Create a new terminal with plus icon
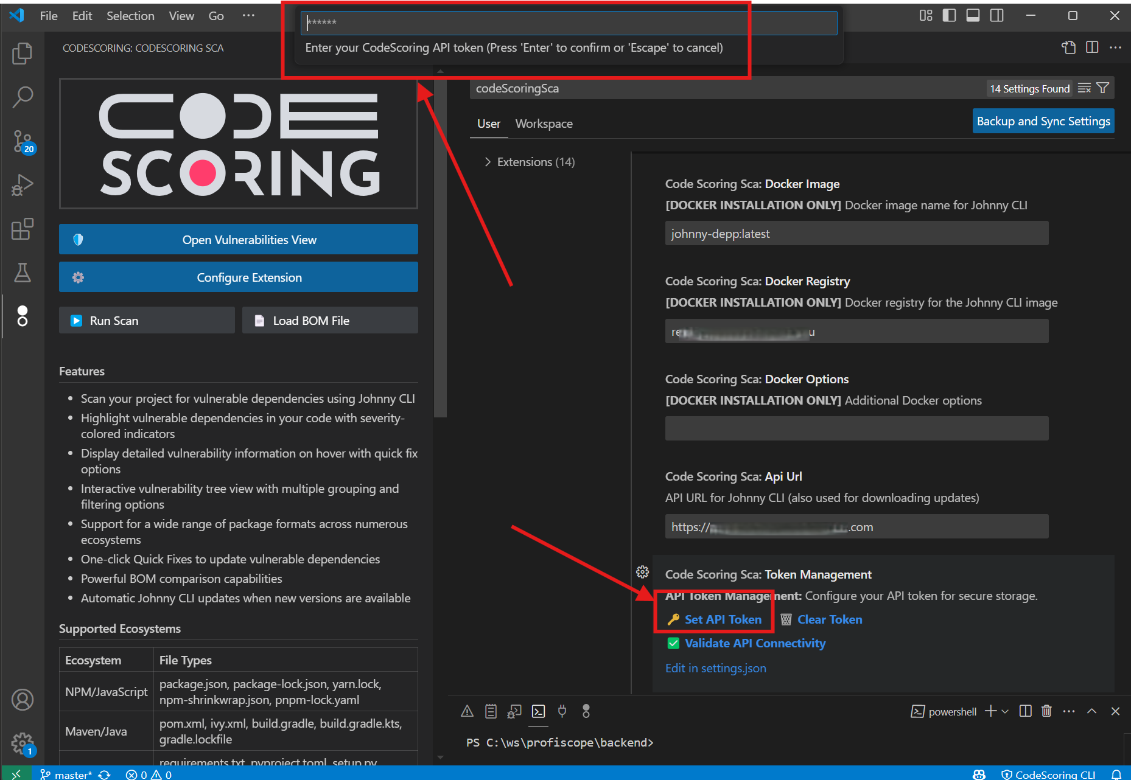 (990, 711)
